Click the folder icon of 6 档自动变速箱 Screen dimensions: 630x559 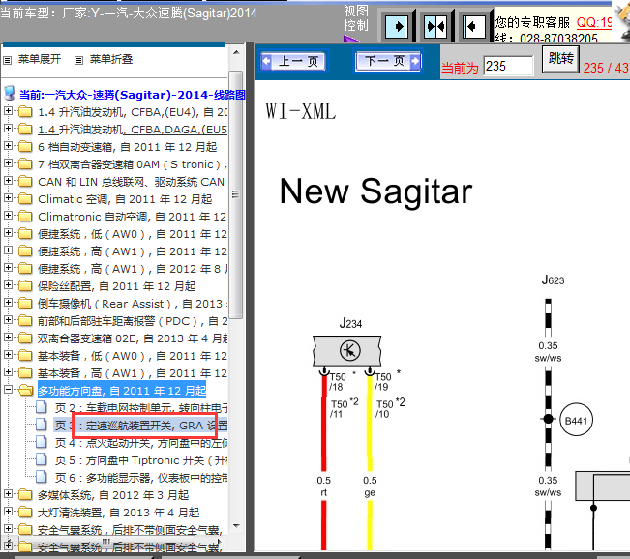pyautogui.click(x=25, y=147)
